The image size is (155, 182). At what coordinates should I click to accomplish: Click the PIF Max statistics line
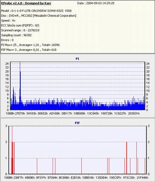[x=29, y=50]
